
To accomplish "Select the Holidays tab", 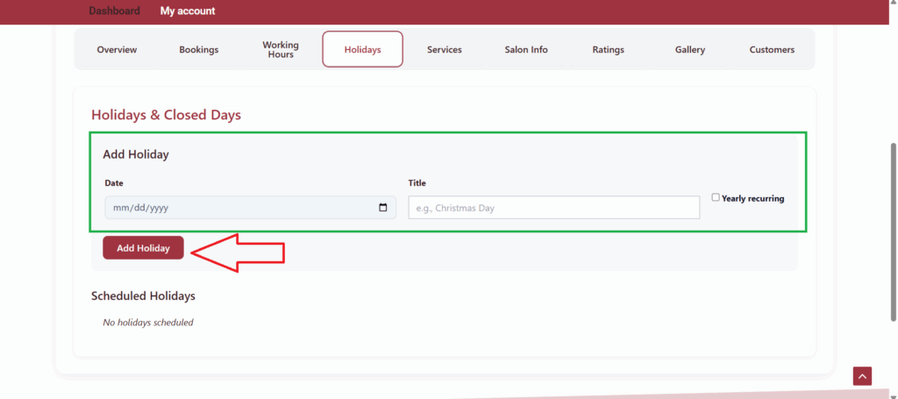I will click(x=362, y=50).
